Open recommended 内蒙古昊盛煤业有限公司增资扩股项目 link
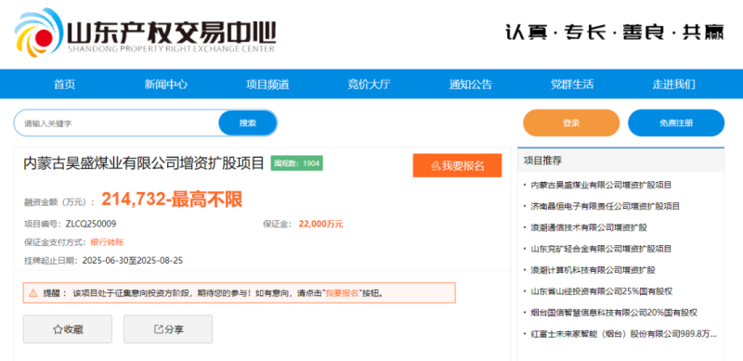Image resolution: width=743 pixels, height=361 pixels. (601, 185)
